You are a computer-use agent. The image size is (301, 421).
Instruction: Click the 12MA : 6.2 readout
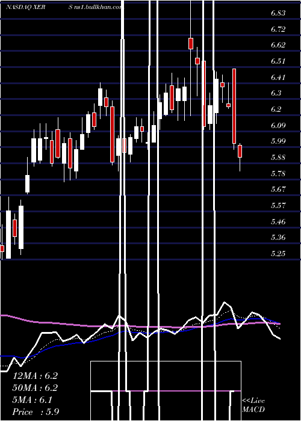click(35, 376)
